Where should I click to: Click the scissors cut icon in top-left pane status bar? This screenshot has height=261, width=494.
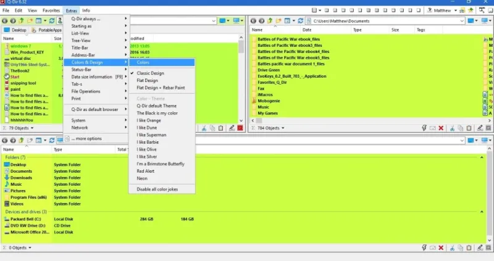click(203, 128)
